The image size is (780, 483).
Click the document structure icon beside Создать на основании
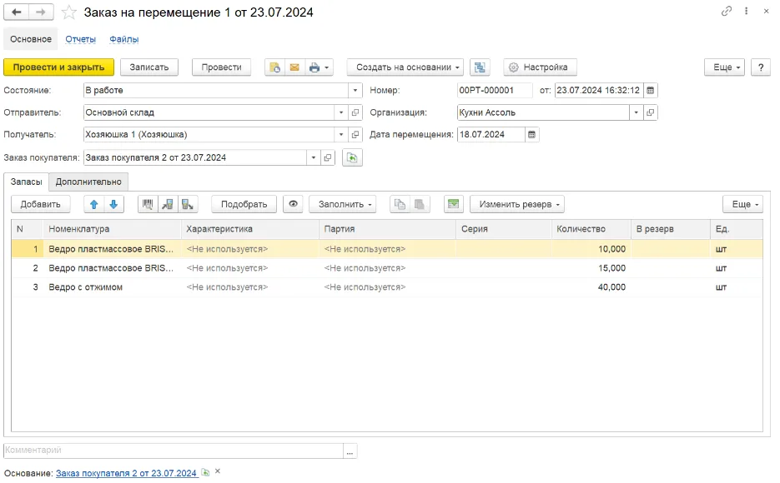coord(480,67)
